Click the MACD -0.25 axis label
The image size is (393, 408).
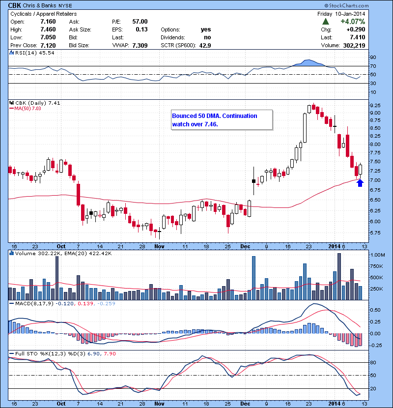click(376, 345)
